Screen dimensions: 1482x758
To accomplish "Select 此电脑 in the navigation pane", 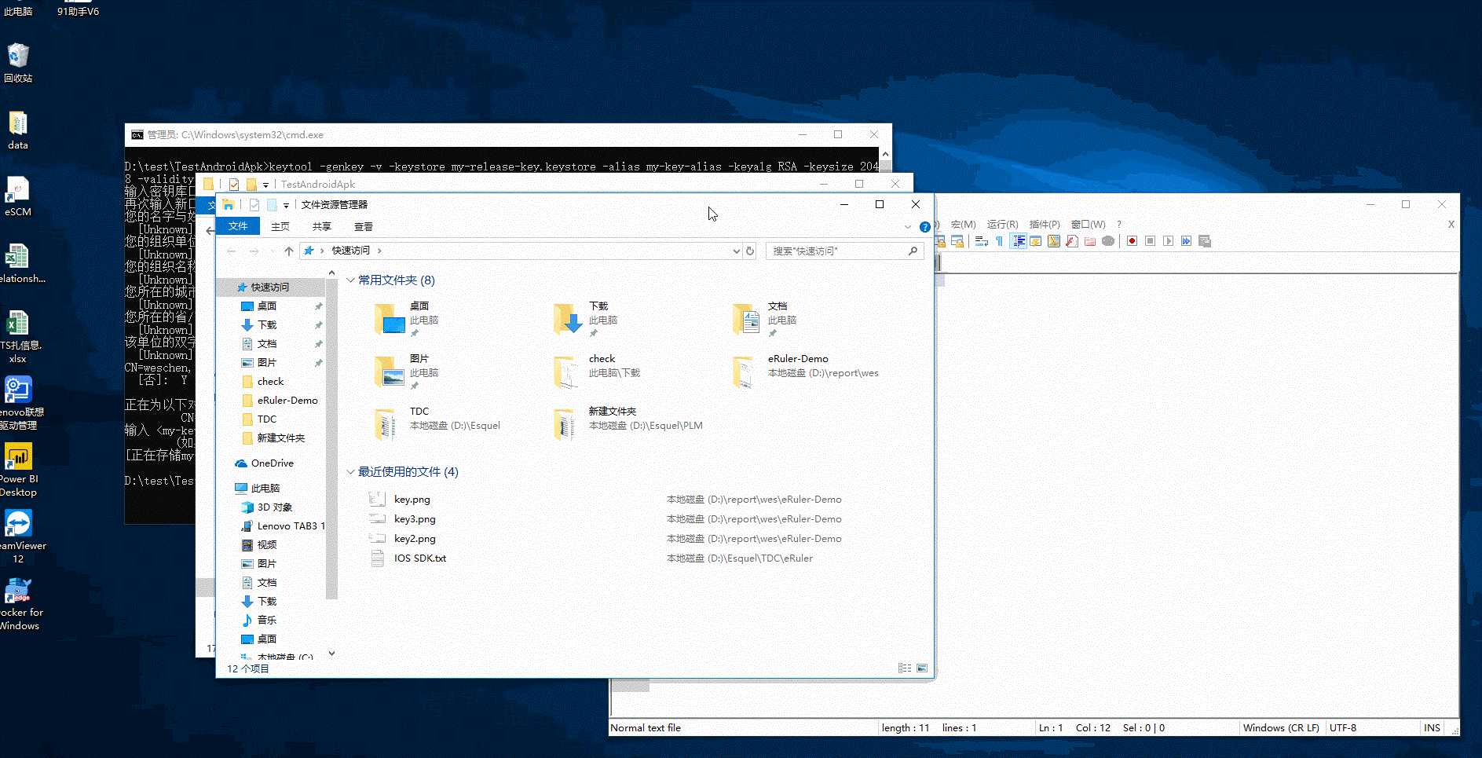I will click(265, 488).
